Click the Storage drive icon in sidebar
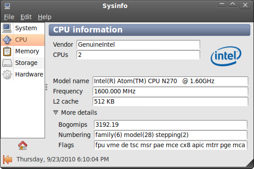254x169 pixels. 7,63
